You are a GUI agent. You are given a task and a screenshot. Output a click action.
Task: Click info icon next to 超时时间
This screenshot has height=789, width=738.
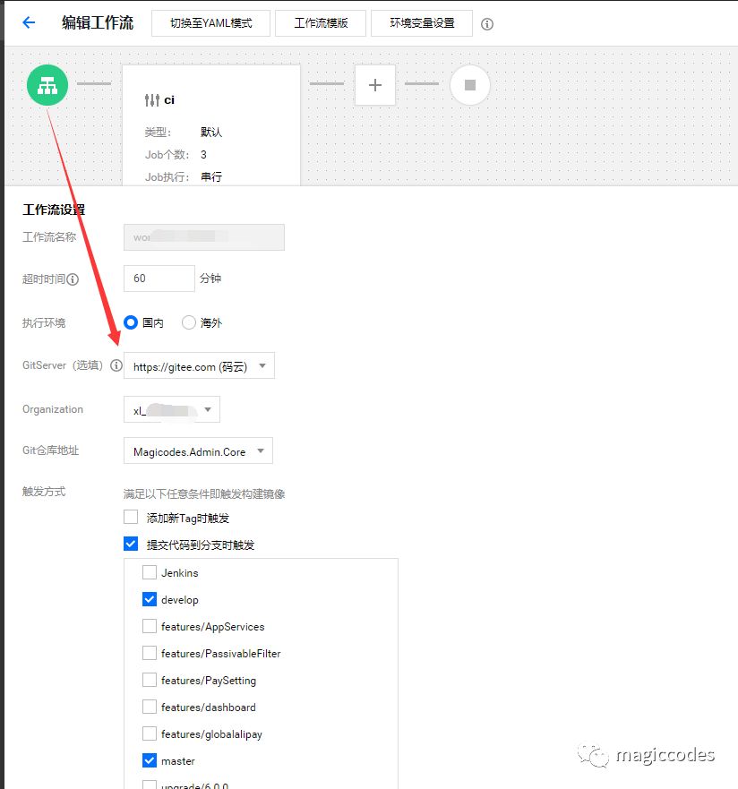coord(73,279)
